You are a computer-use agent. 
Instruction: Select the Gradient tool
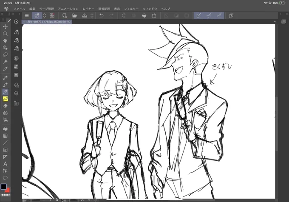(x=6, y=136)
